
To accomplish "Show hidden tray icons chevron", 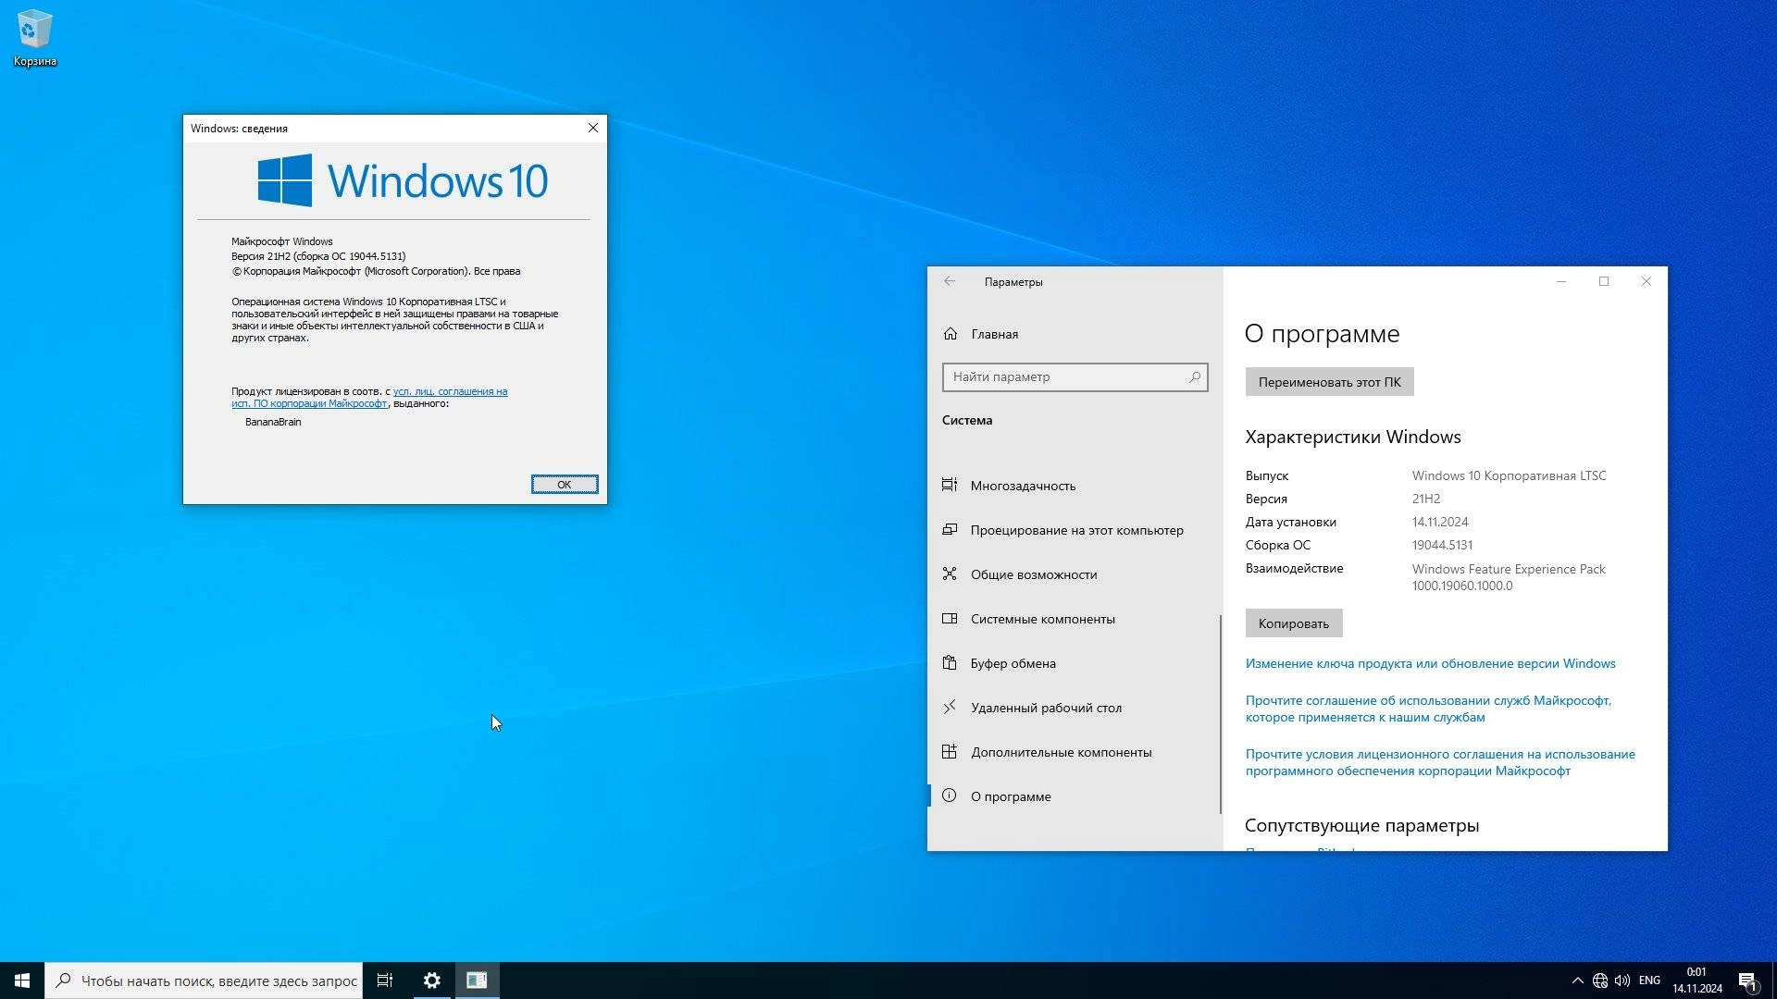I will pyautogui.click(x=1577, y=980).
